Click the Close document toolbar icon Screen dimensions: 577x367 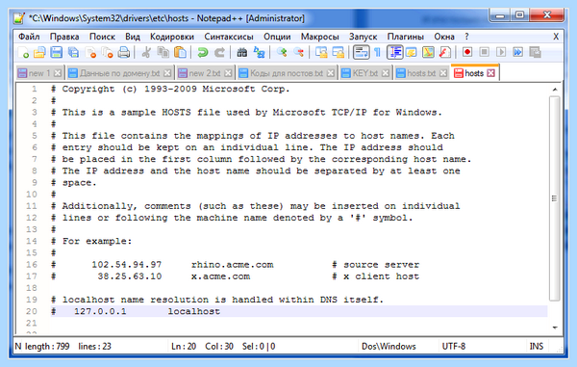[x=90, y=52]
